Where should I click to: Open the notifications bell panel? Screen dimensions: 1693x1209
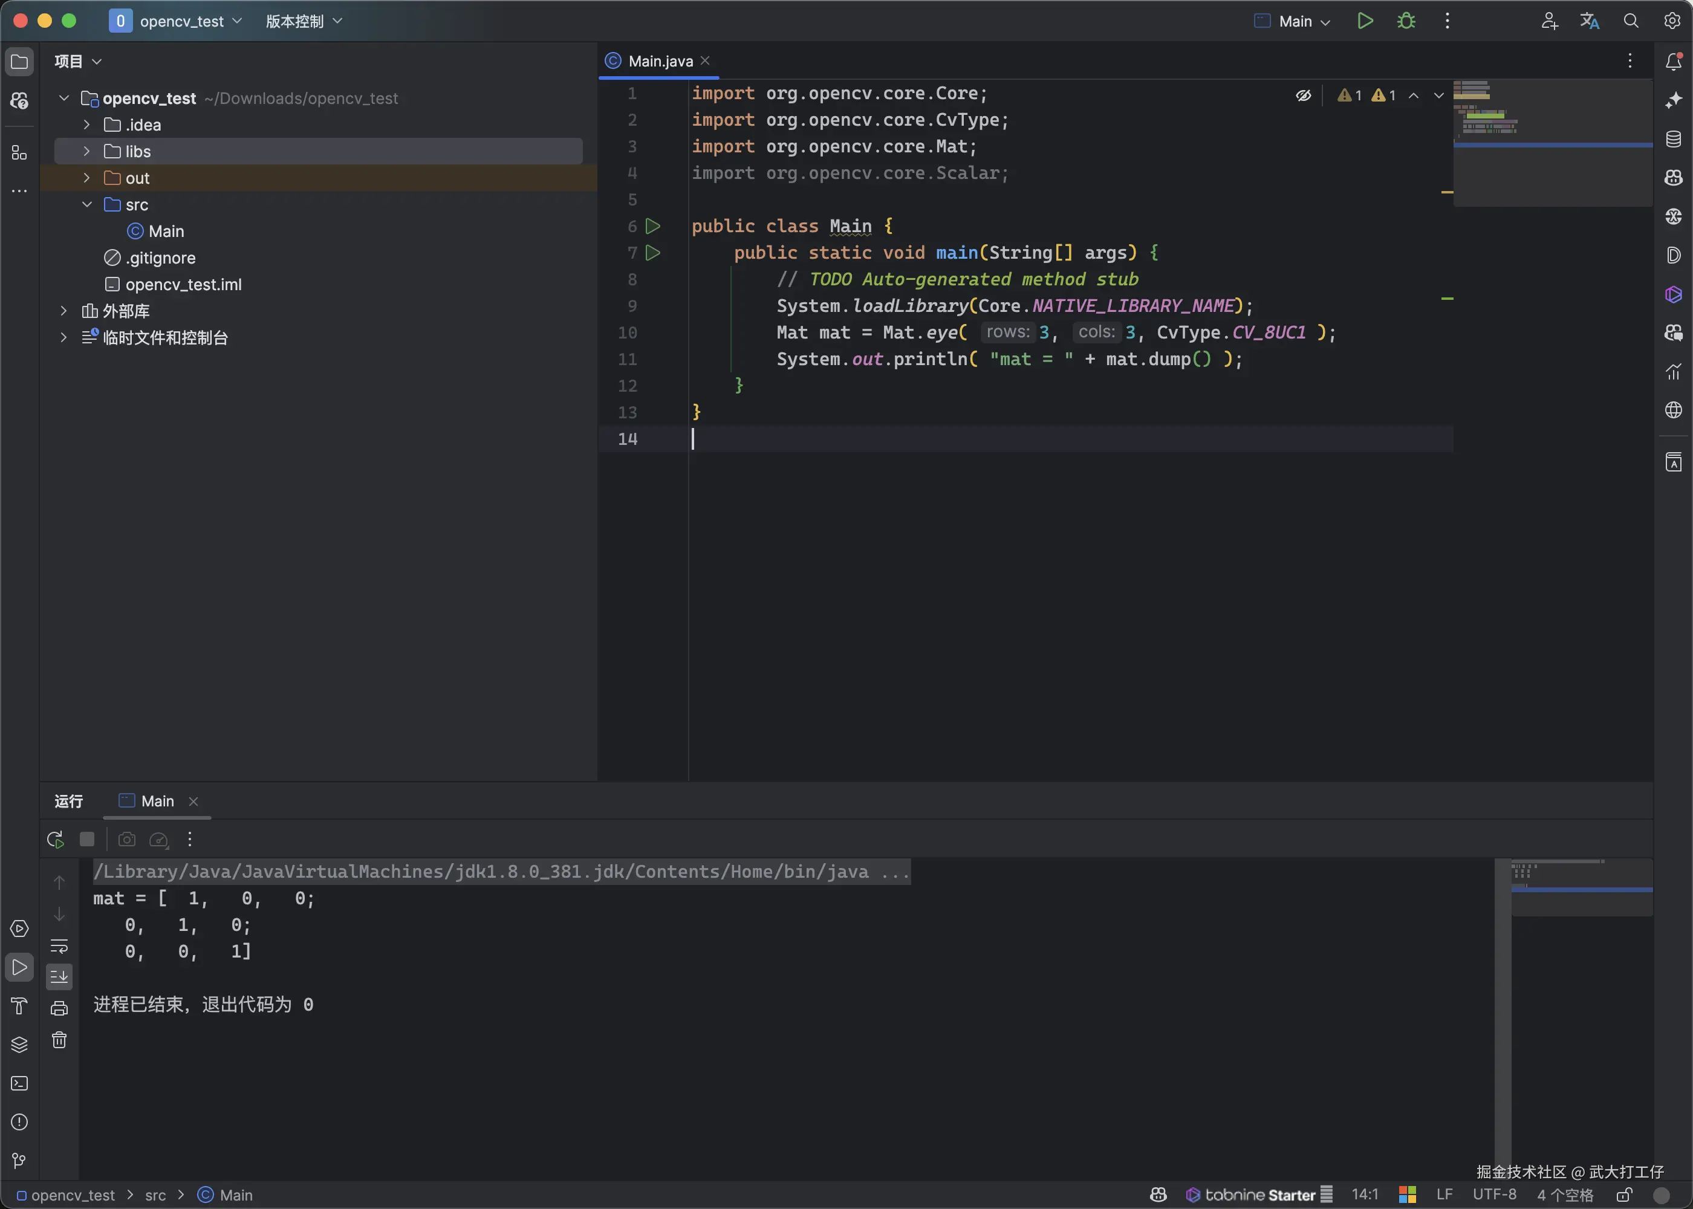pyautogui.click(x=1673, y=62)
